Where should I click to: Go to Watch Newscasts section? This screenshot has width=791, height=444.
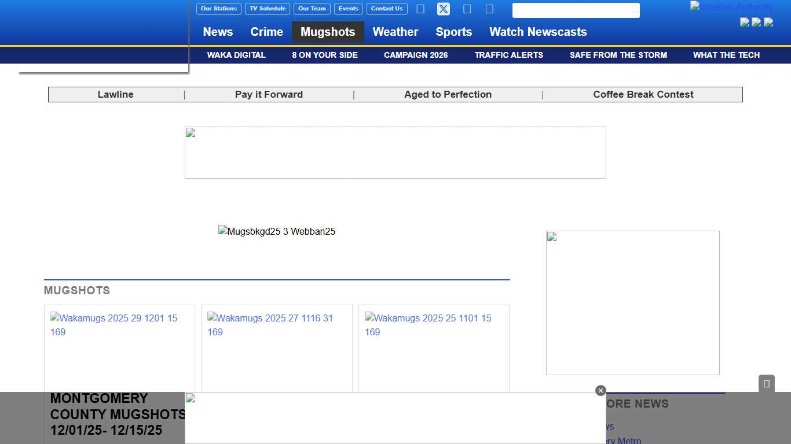538,32
